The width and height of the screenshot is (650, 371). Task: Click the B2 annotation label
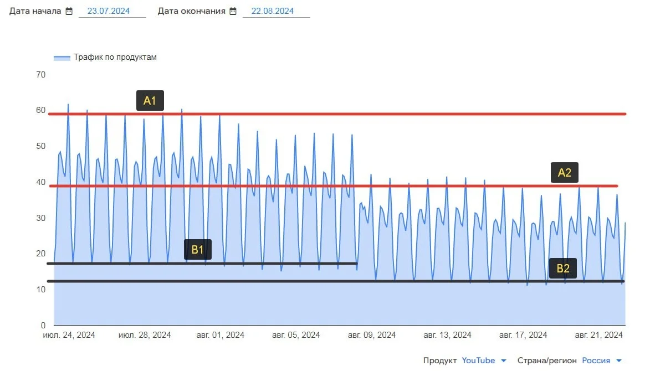coord(562,269)
